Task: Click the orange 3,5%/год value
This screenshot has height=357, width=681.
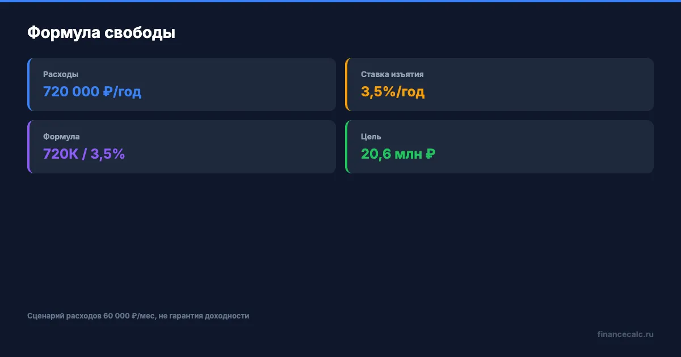Action: (x=393, y=91)
